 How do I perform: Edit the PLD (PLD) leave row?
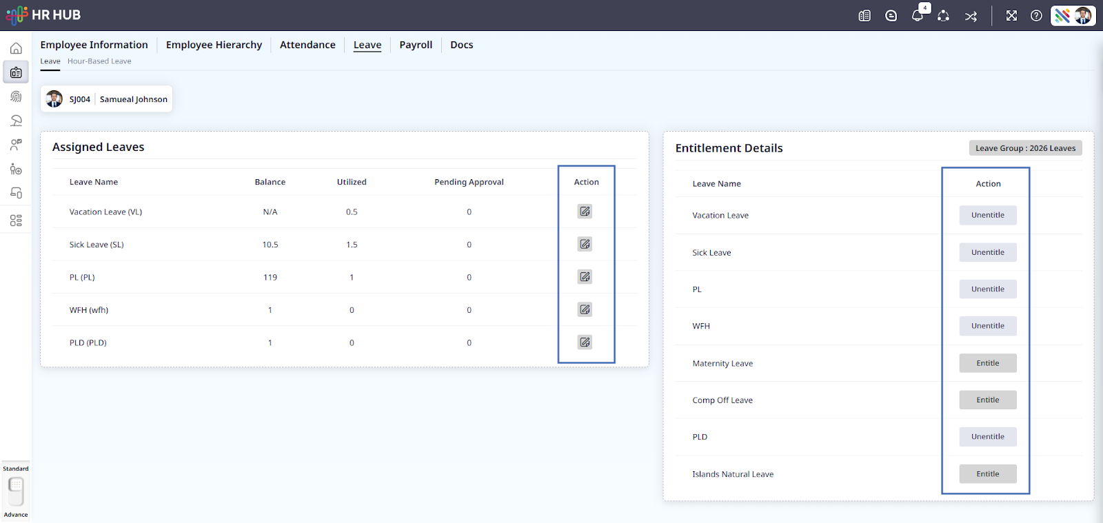coord(585,342)
